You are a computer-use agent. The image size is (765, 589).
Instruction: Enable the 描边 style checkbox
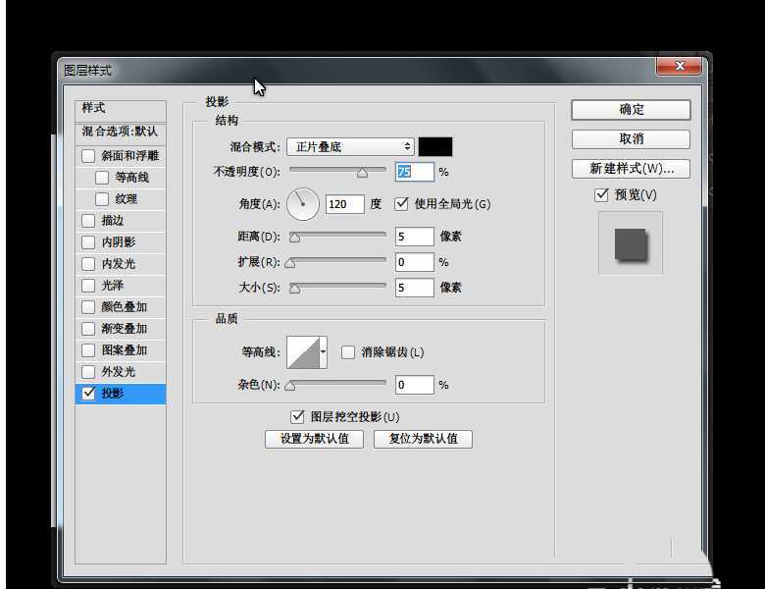89,221
